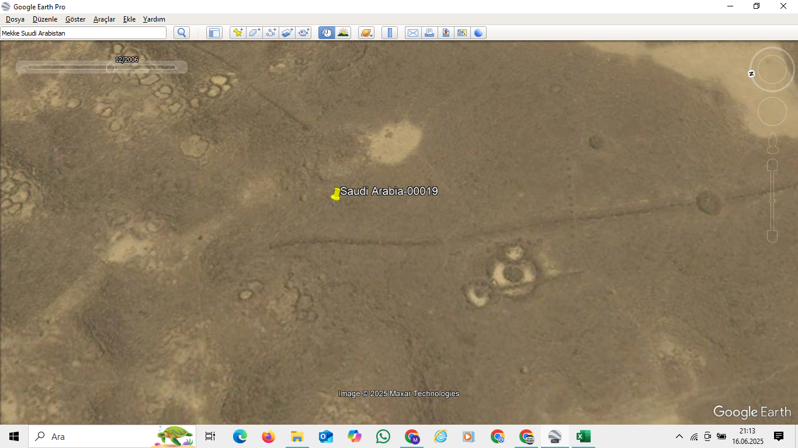Open the Ekle menu
This screenshot has width=798, height=448.
(x=129, y=19)
